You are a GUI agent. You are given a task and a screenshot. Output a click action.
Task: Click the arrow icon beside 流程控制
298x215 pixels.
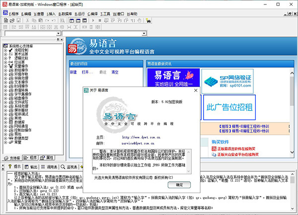(10, 50)
